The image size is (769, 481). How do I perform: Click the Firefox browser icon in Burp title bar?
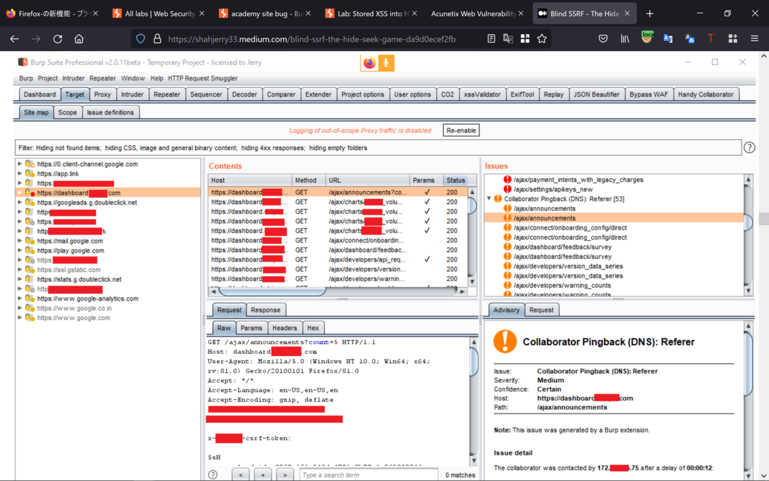point(370,62)
